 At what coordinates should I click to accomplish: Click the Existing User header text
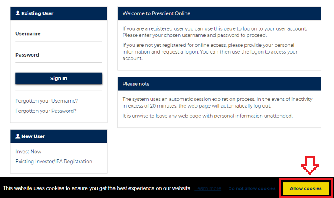pyautogui.click(x=37, y=13)
